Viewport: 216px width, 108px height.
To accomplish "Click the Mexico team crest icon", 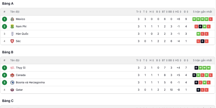I will click(x=12, y=19).
